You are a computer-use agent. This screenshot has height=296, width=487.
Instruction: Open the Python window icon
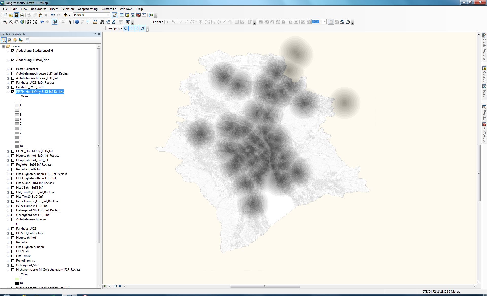pos(144,15)
